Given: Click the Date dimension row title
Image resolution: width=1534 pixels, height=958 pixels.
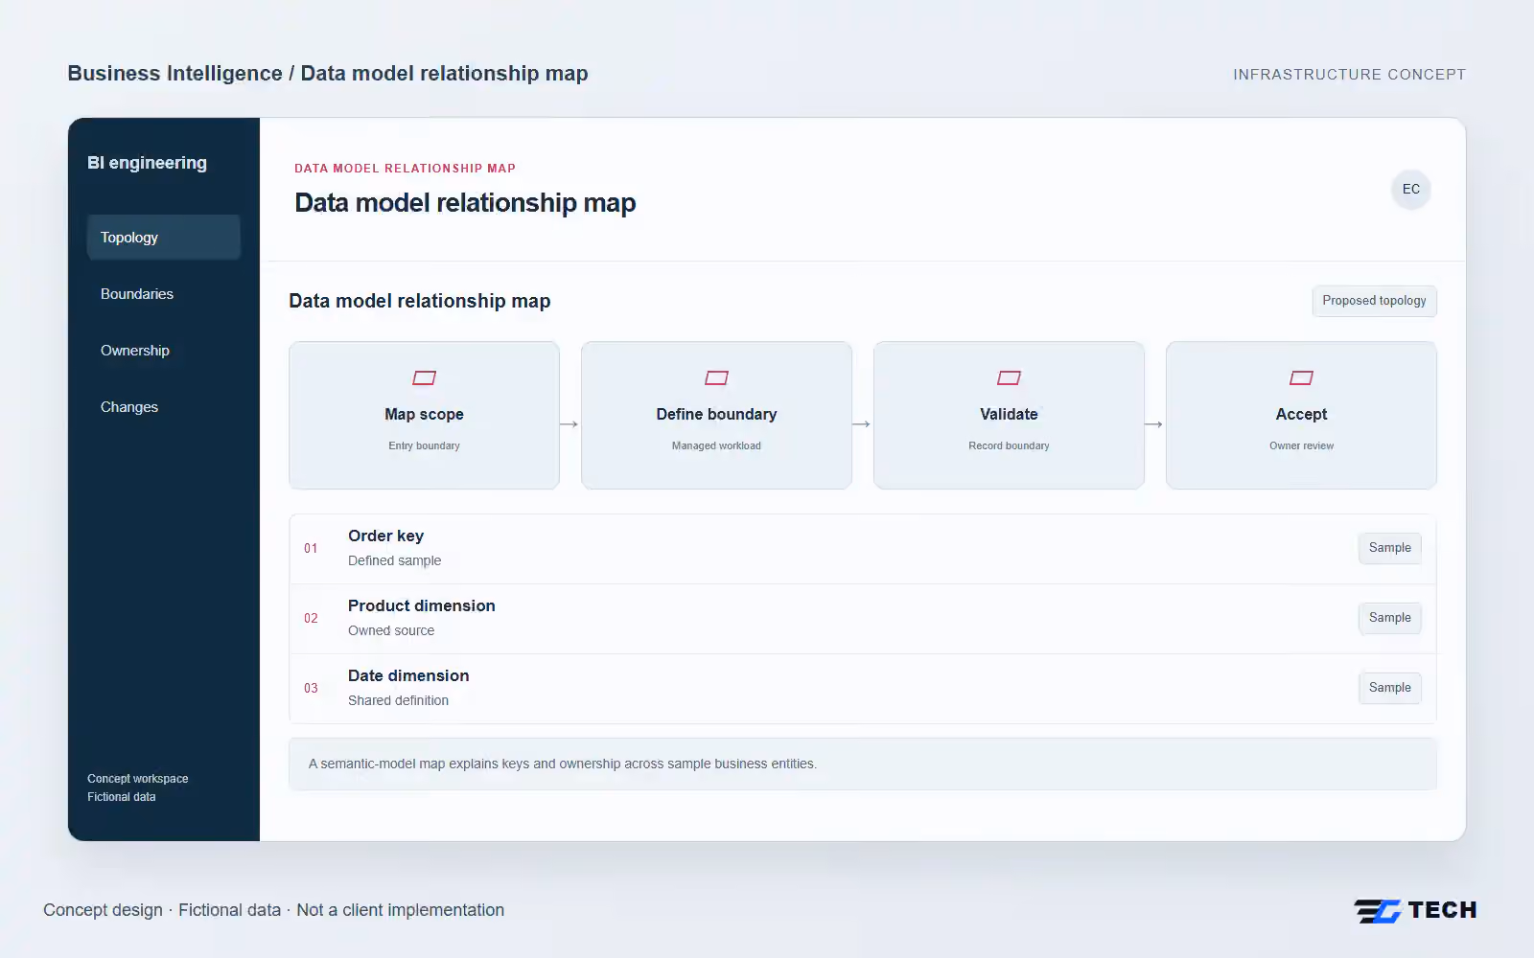Looking at the screenshot, I should [x=408, y=675].
